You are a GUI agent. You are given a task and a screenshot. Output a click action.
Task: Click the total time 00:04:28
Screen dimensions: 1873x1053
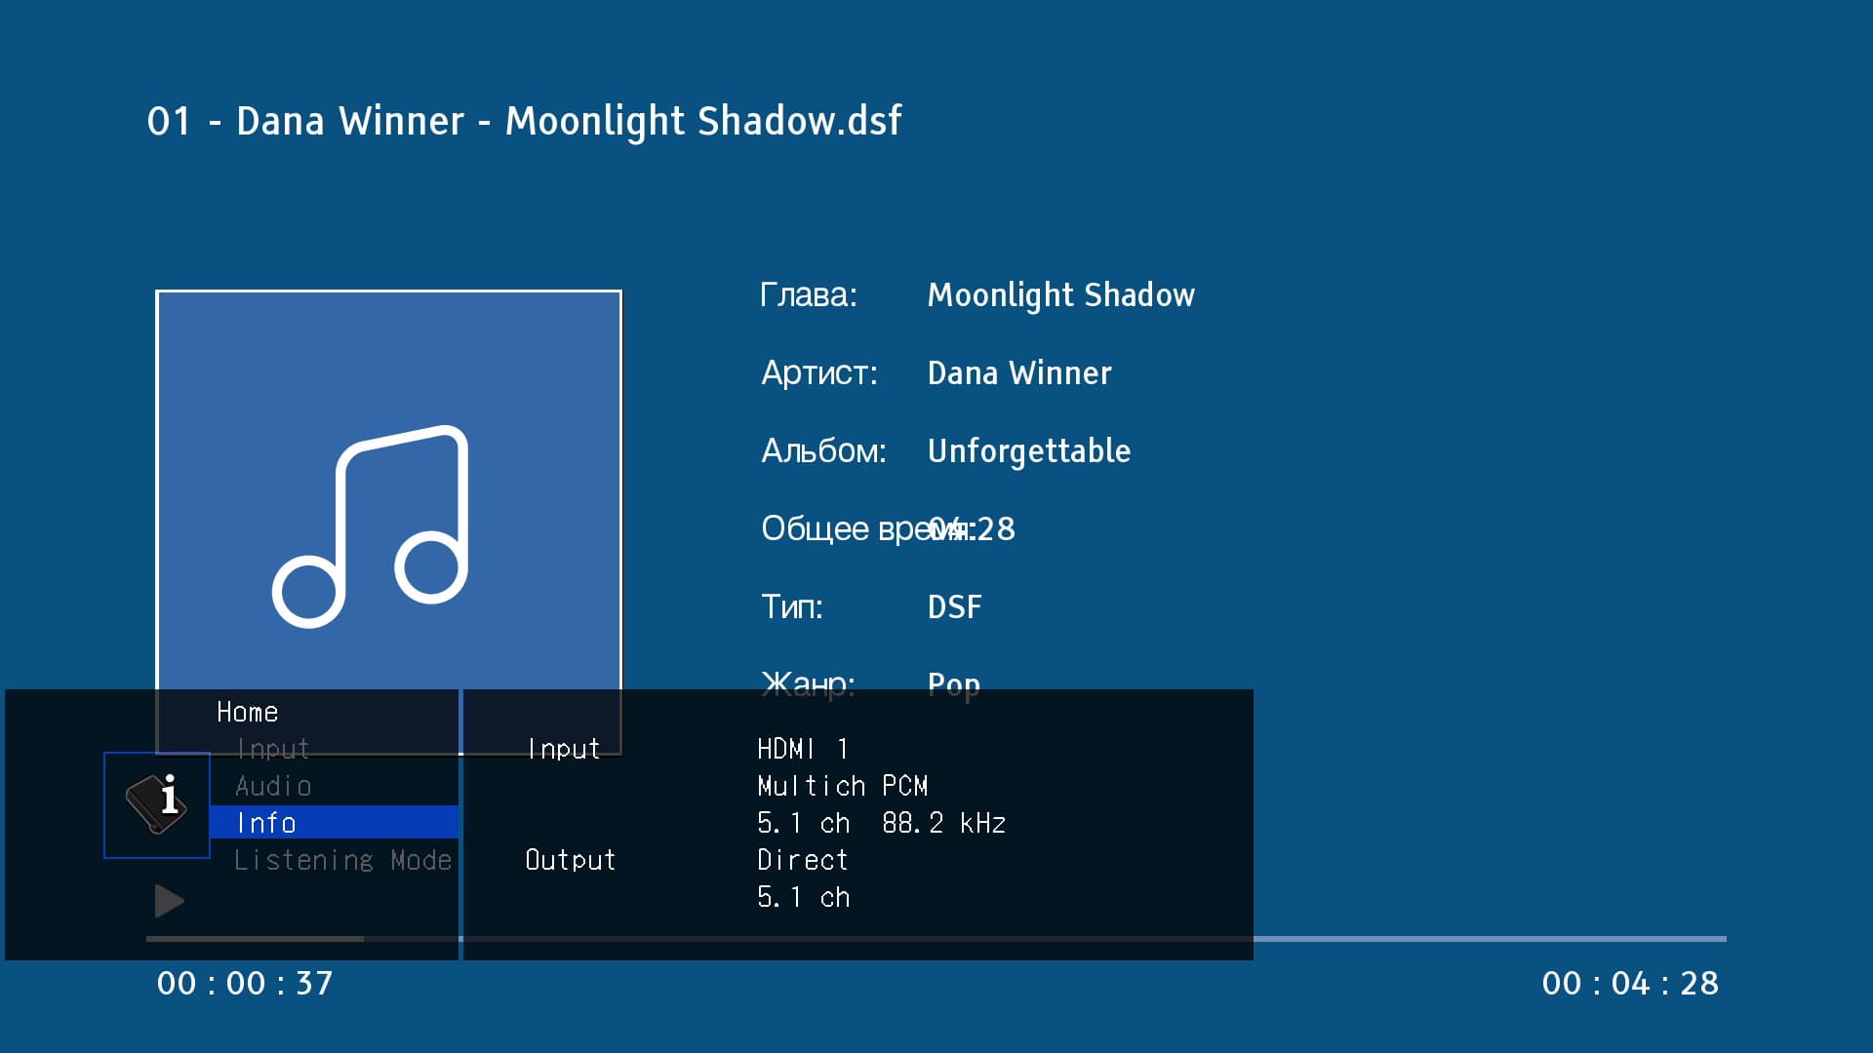point(1629,983)
